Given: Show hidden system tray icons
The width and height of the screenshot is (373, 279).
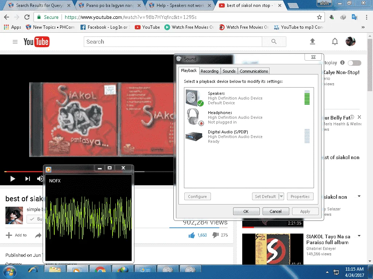Looking at the screenshot, I should click(x=327, y=272).
